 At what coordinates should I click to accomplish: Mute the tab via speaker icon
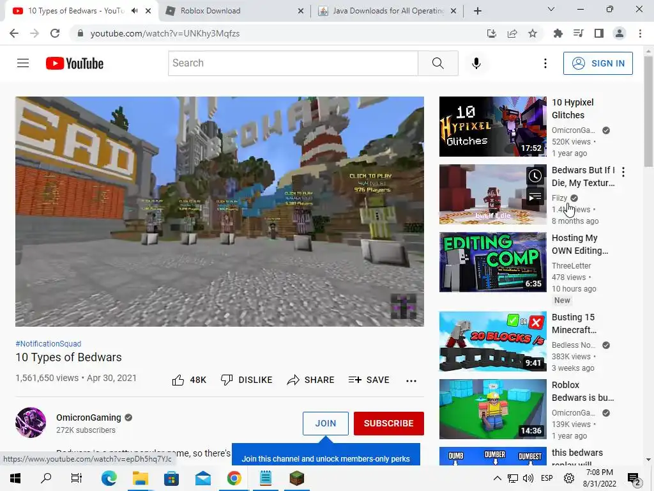coord(134,11)
